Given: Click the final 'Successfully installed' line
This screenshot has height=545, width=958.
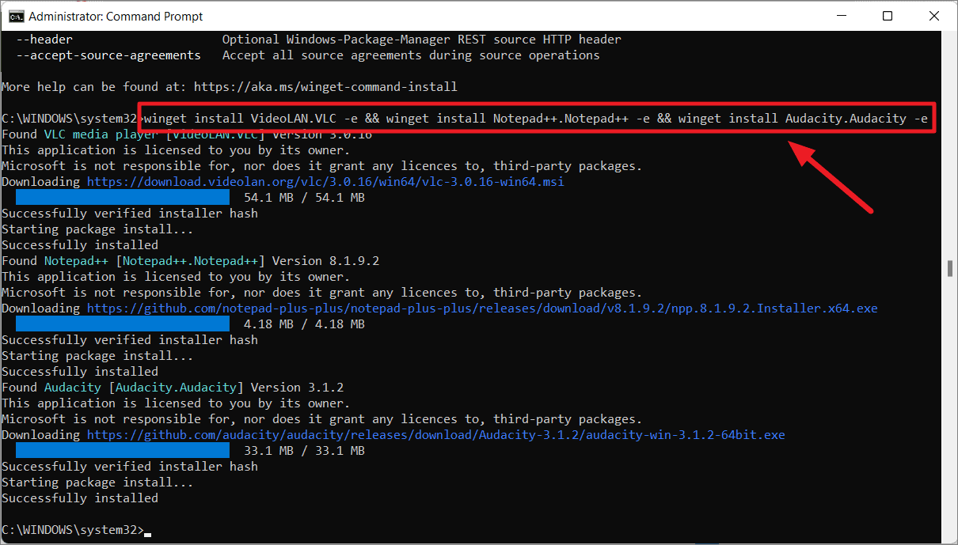Looking at the screenshot, I should click(x=80, y=498).
